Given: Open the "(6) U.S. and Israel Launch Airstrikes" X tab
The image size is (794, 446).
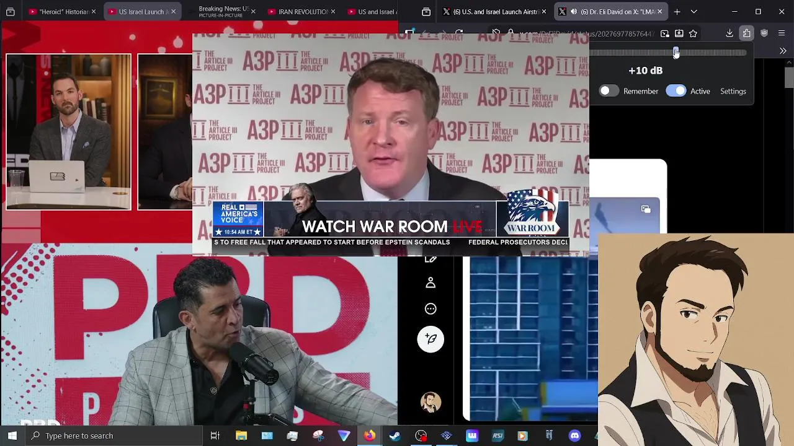Looking at the screenshot, I should 494,12.
